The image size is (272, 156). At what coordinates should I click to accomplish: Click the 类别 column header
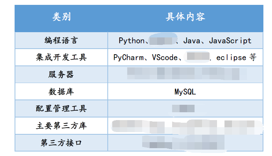coord(61,17)
